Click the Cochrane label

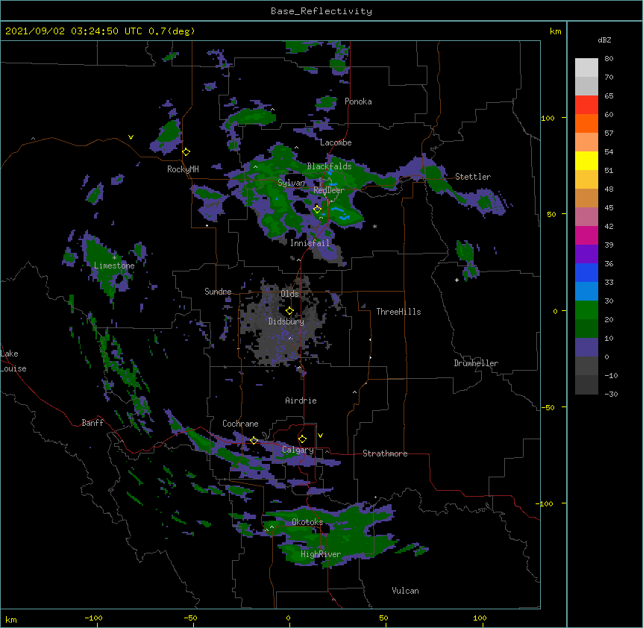pyautogui.click(x=240, y=424)
